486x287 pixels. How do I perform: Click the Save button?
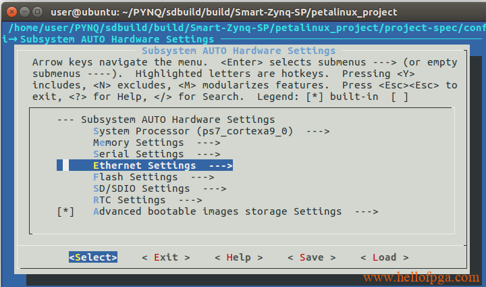(x=311, y=257)
